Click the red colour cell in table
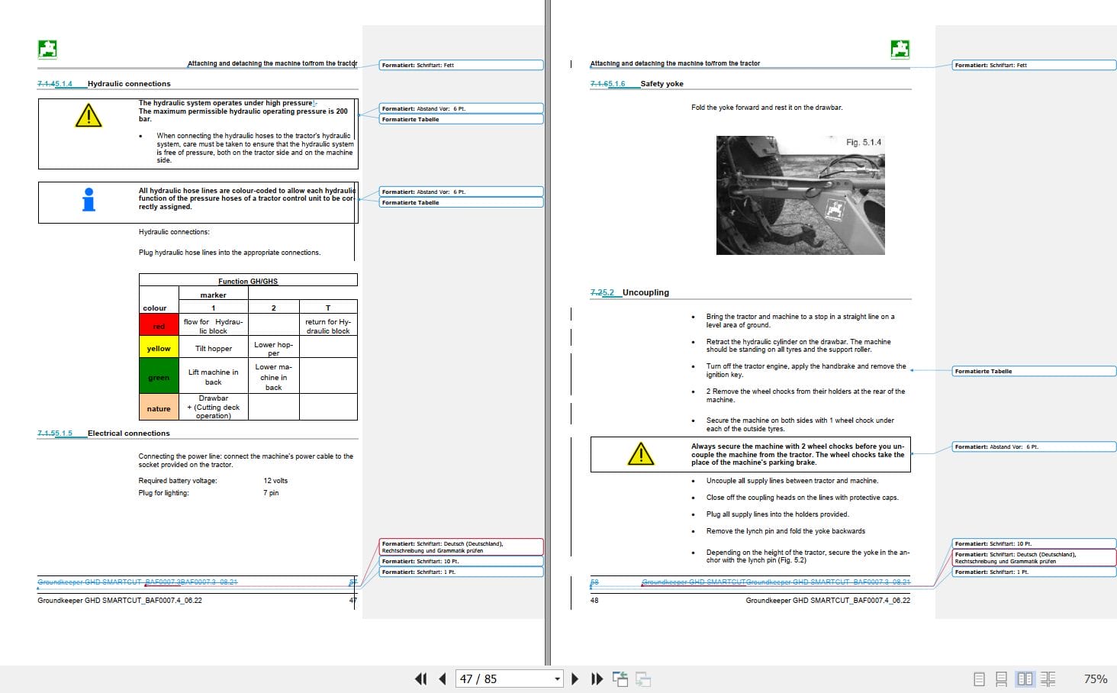 (x=159, y=326)
